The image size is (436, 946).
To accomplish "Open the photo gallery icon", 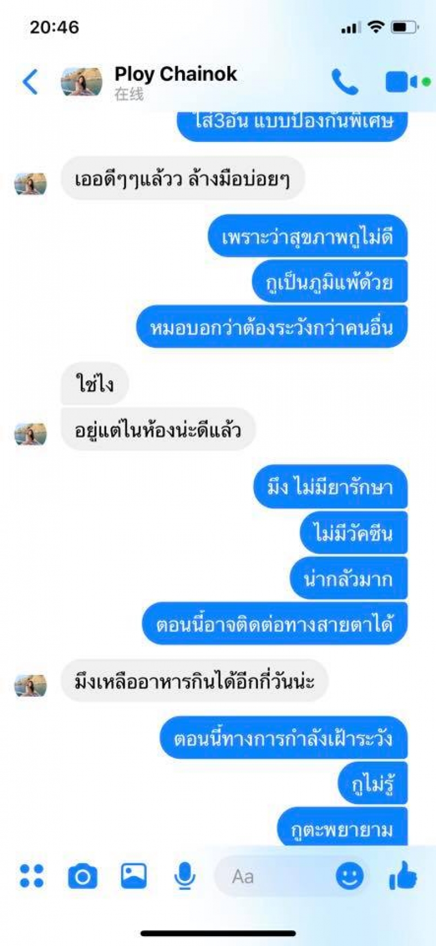I will tap(134, 876).
